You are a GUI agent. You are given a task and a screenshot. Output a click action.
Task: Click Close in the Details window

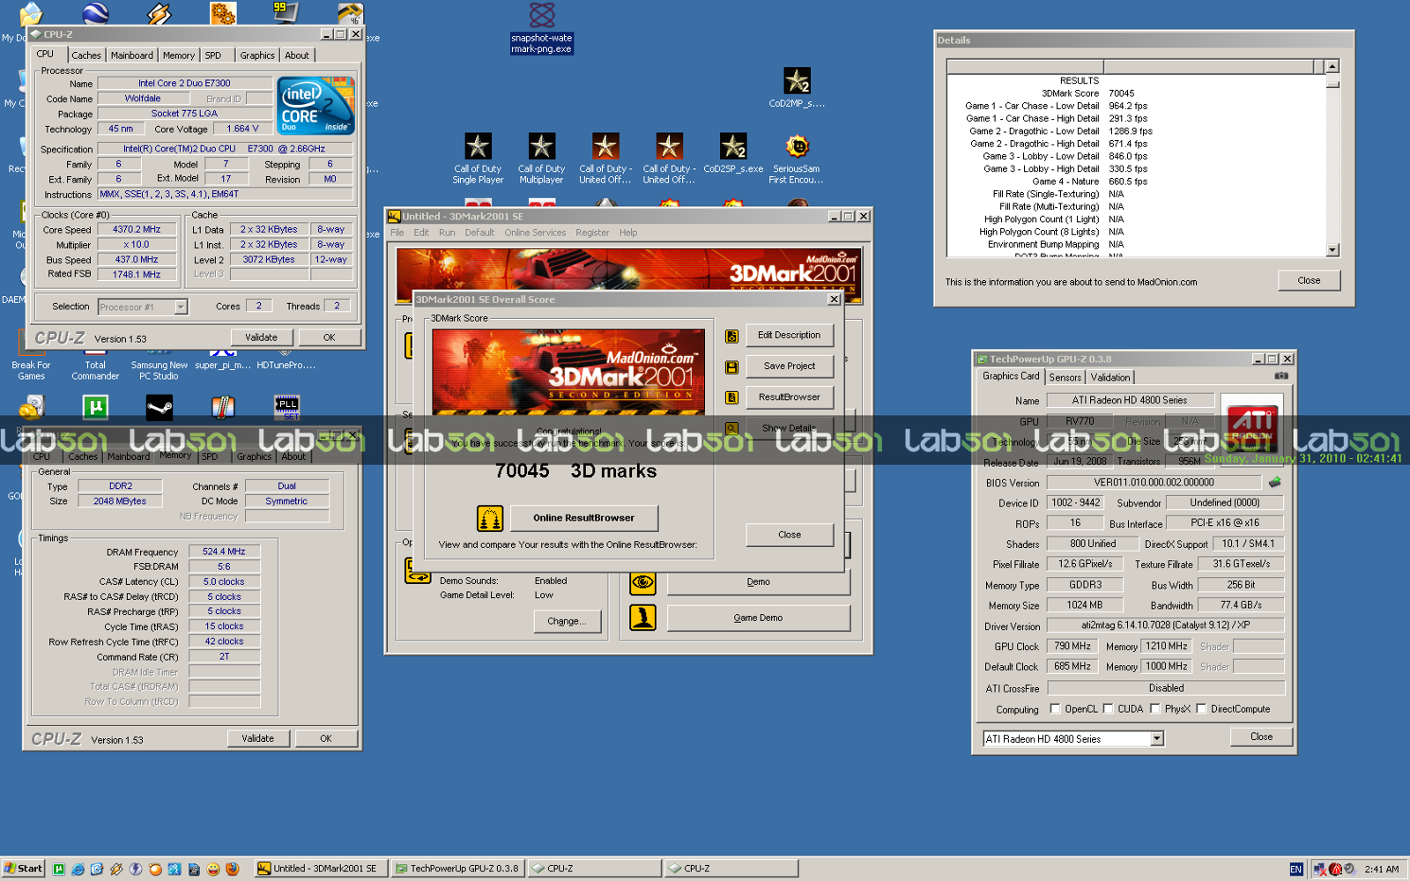pos(1309,280)
